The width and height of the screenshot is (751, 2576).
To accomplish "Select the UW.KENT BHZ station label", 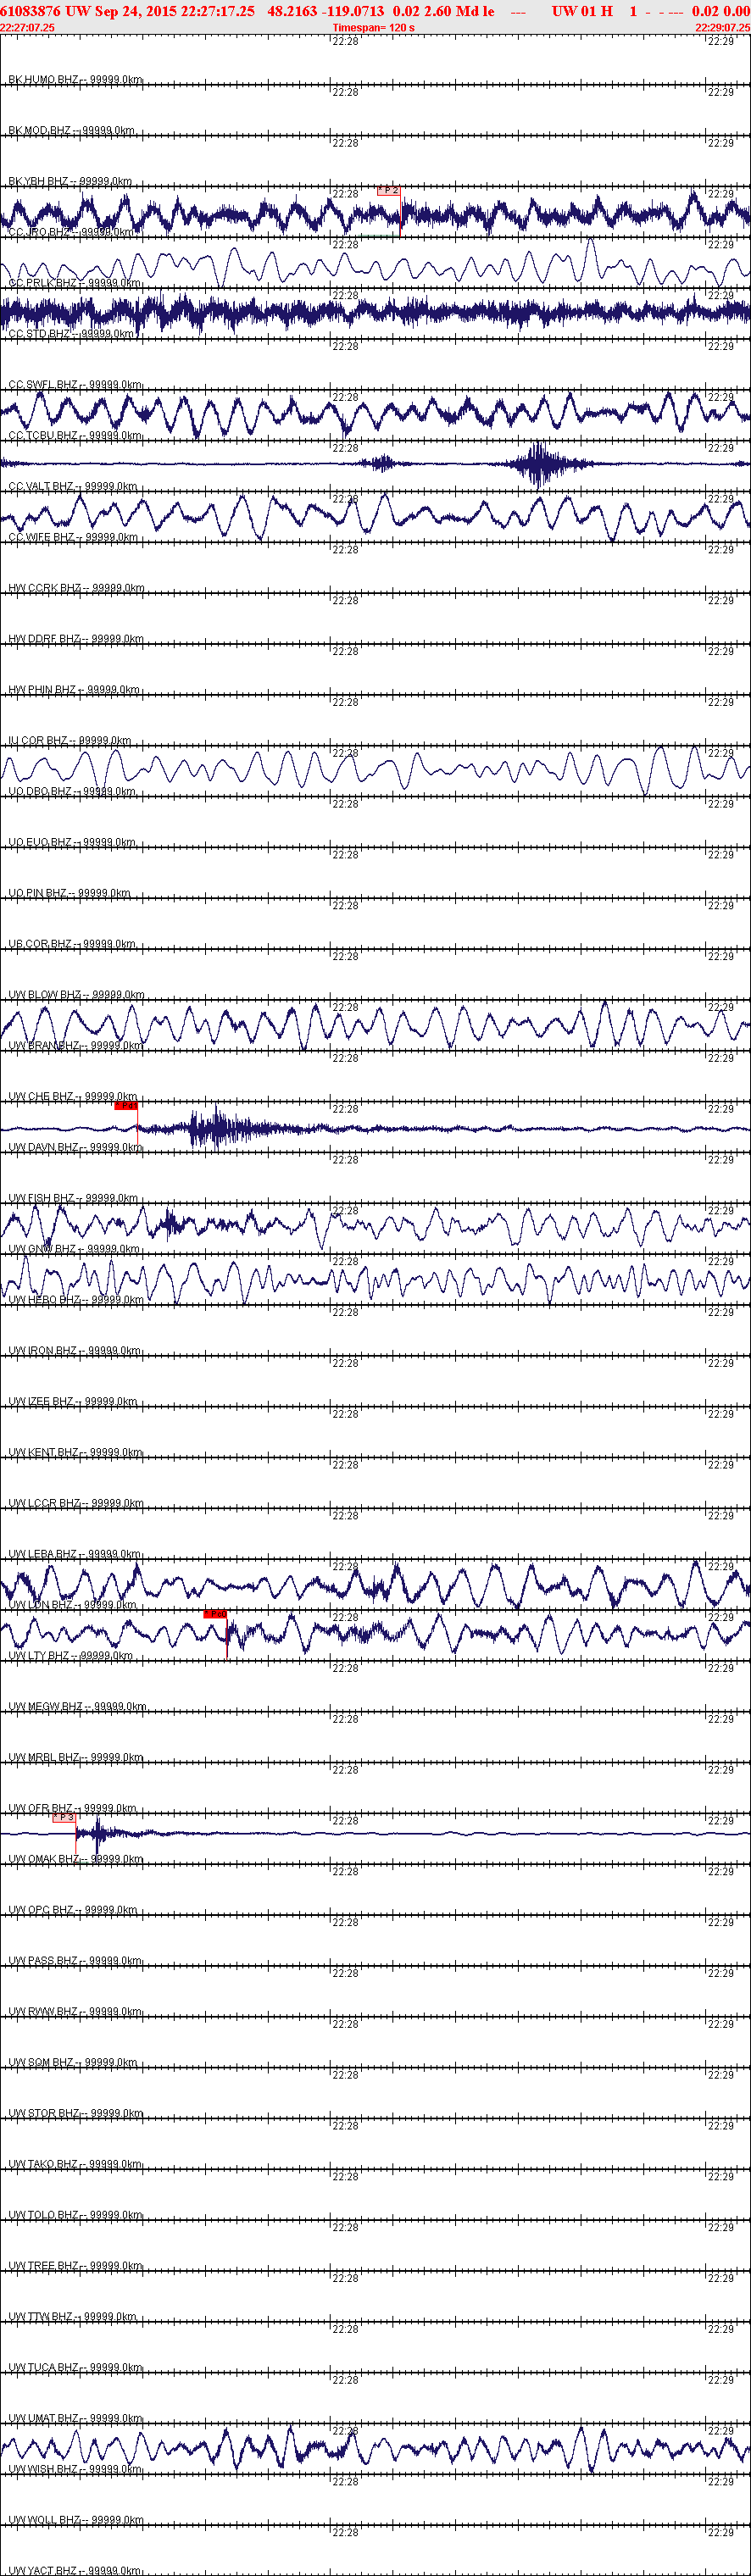I will point(75,1453).
